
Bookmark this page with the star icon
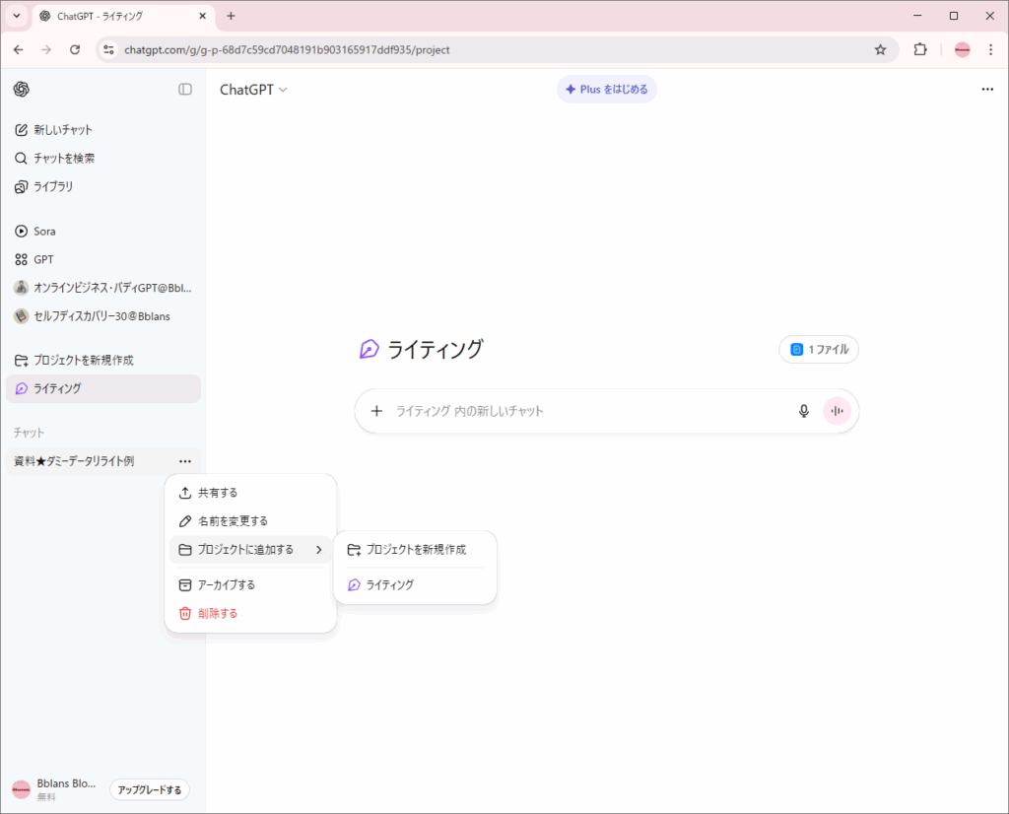tap(880, 49)
